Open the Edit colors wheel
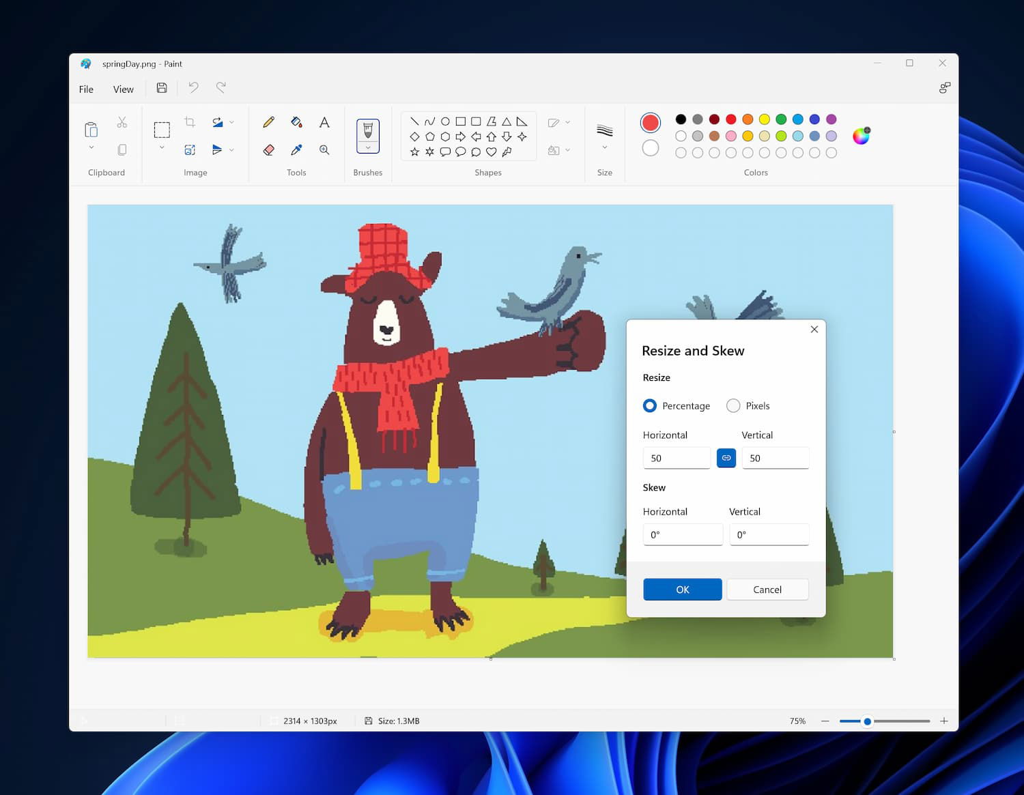1024x795 pixels. tap(862, 136)
